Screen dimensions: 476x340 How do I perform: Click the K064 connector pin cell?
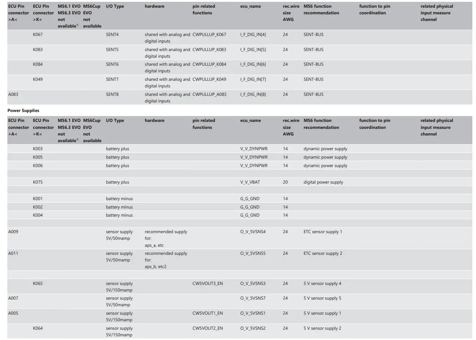[38, 328]
